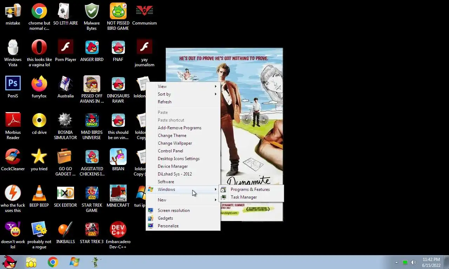Expand the 'Sort by' submenu
This screenshot has width=449, height=269.
pyautogui.click(x=183, y=94)
